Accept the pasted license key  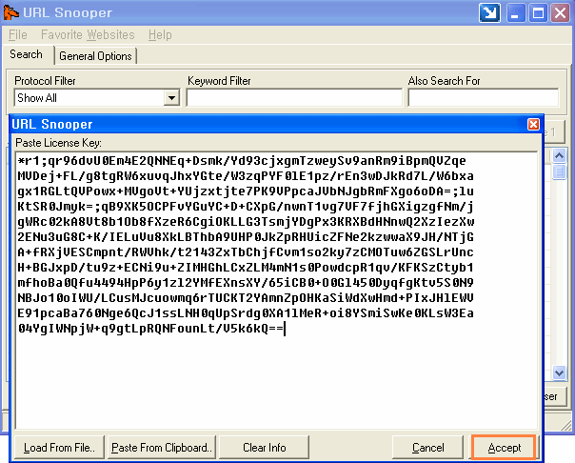[x=505, y=447]
